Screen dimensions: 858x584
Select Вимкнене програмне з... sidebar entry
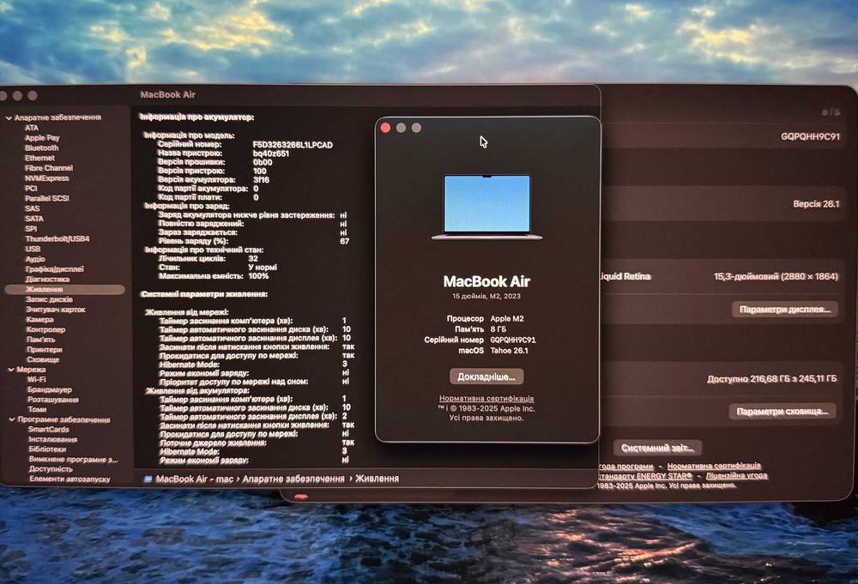click(73, 460)
